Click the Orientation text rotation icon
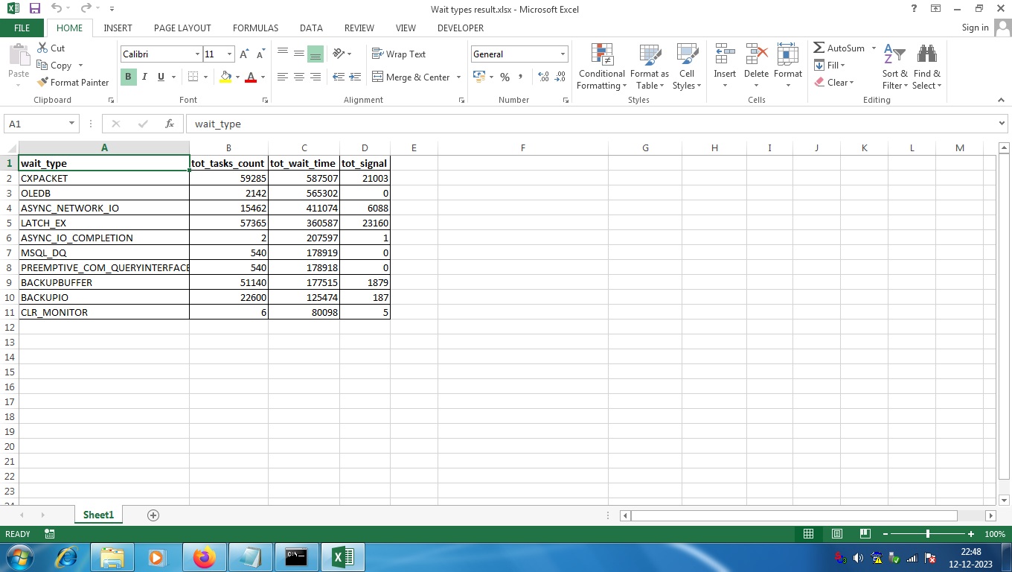Viewport: 1012px width, 572px height. tap(339, 54)
